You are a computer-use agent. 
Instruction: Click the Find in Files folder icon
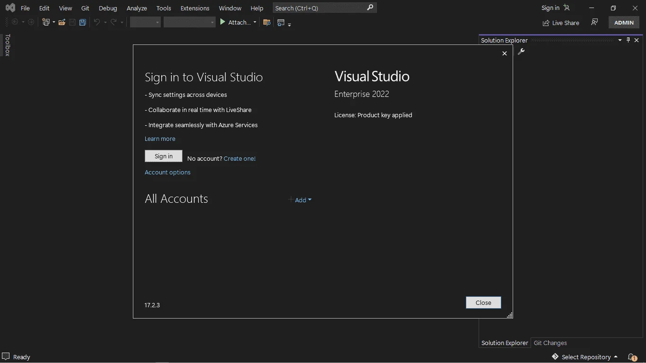click(267, 22)
